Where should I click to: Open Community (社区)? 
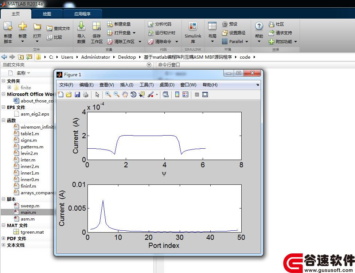(276, 24)
